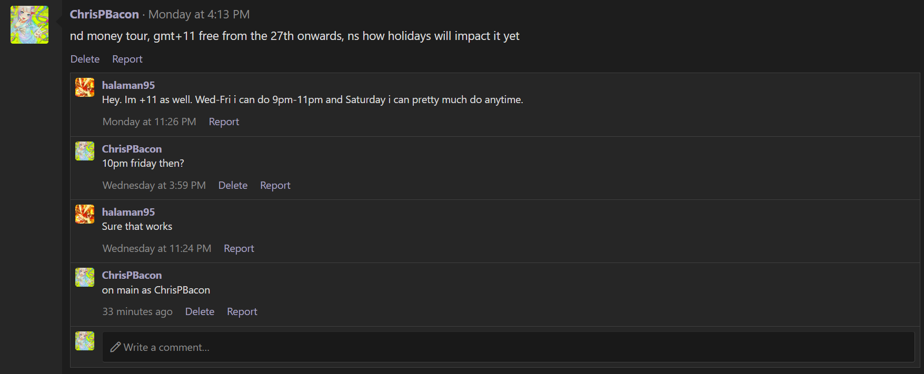The width and height of the screenshot is (924, 374).
Task: Report the comment posted 33 minutes ago
Action: coord(242,311)
